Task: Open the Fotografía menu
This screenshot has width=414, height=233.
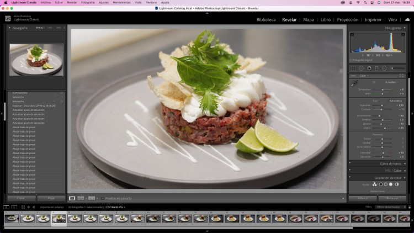Action: tap(88, 2)
